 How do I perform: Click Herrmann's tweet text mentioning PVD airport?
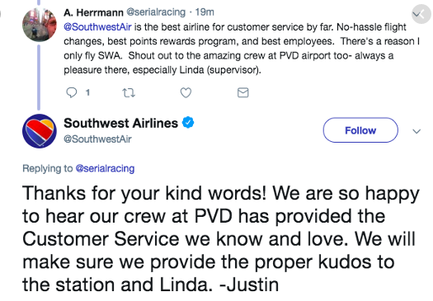(242, 49)
